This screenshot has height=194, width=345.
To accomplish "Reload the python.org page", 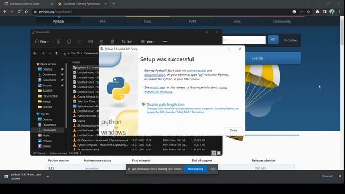I will [x=19, y=12].
